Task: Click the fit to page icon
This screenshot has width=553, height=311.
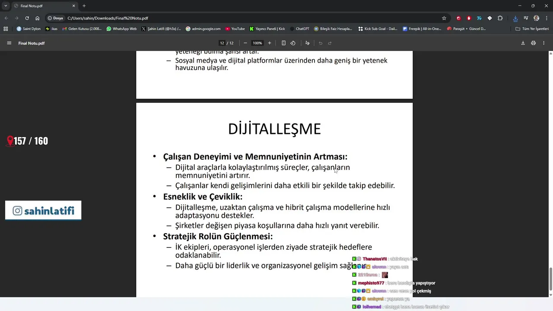Action: point(283,43)
